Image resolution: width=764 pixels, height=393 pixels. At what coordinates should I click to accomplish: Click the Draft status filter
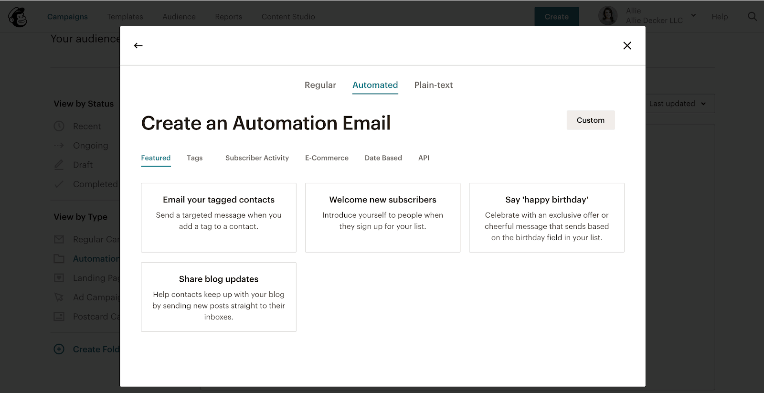[83, 165]
